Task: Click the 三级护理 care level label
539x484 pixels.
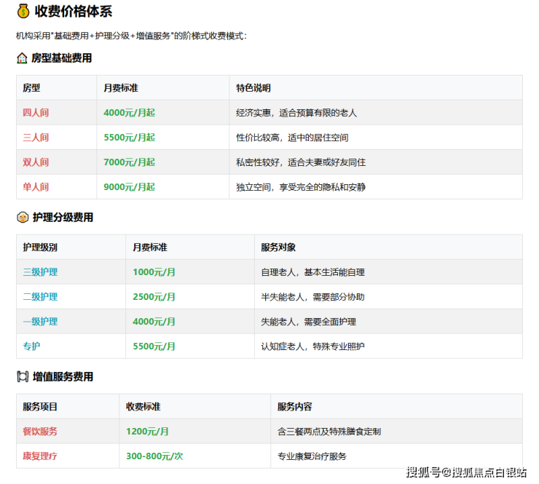Action: click(x=40, y=272)
